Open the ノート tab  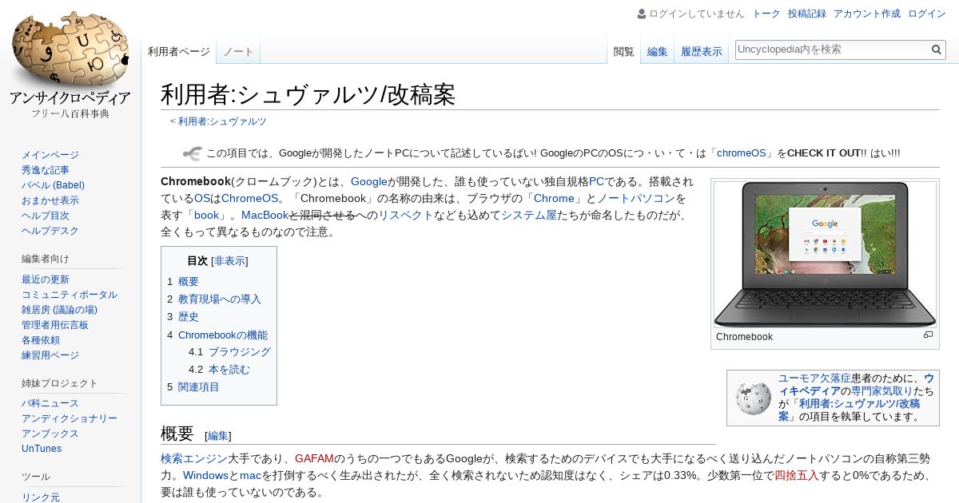(238, 52)
